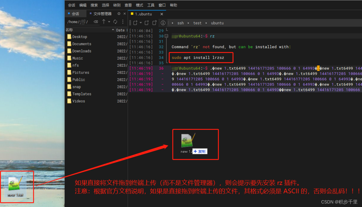Click the test breadcrumb

tap(197, 23)
